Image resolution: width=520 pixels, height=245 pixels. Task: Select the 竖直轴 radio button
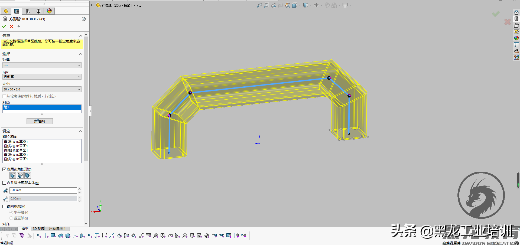[x=11, y=218]
